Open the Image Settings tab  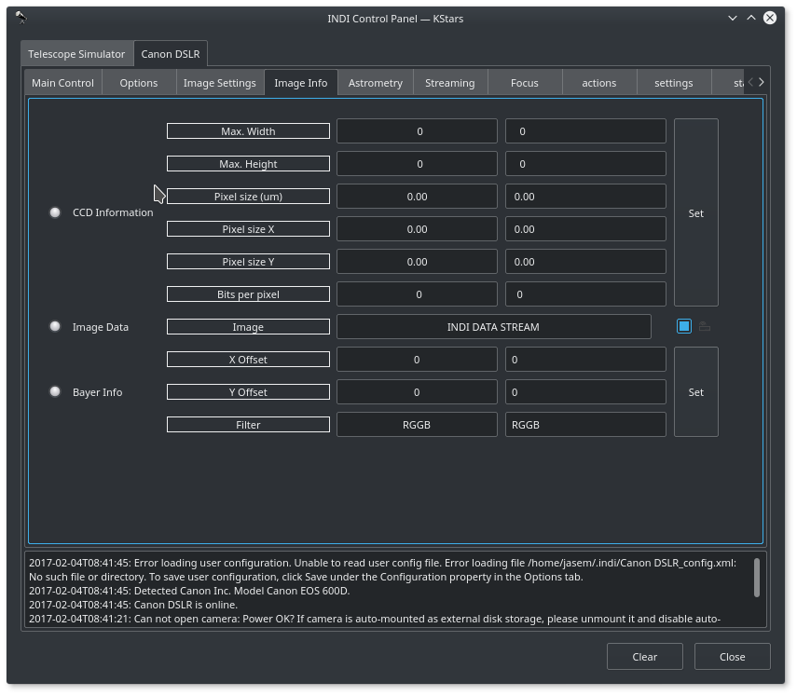click(x=219, y=83)
